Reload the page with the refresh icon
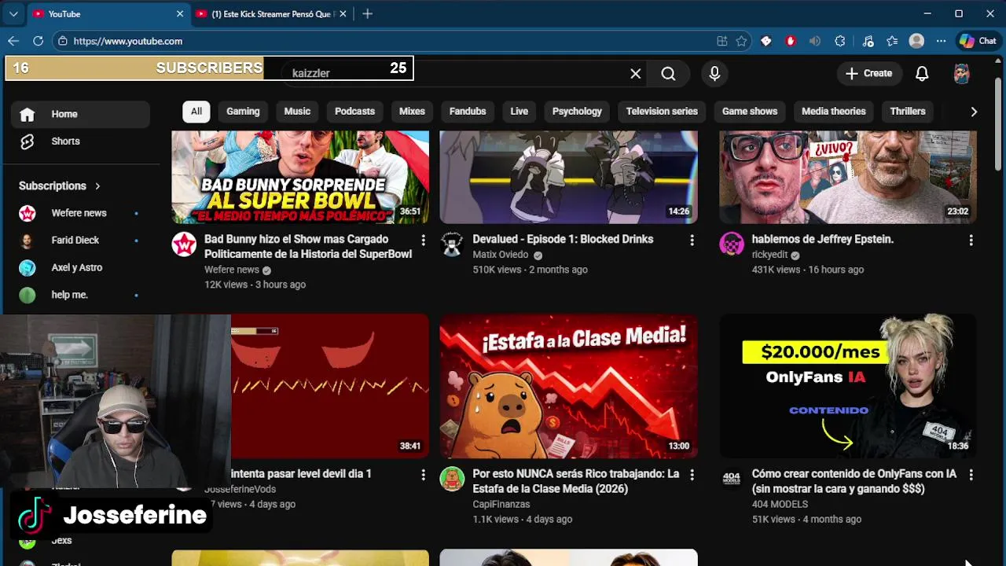Image resolution: width=1006 pixels, height=566 pixels. click(x=38, y=41)
